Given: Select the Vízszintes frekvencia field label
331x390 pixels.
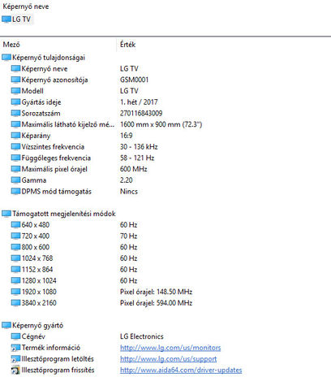Looking at the screenshot, I should (x=53, y=146).
